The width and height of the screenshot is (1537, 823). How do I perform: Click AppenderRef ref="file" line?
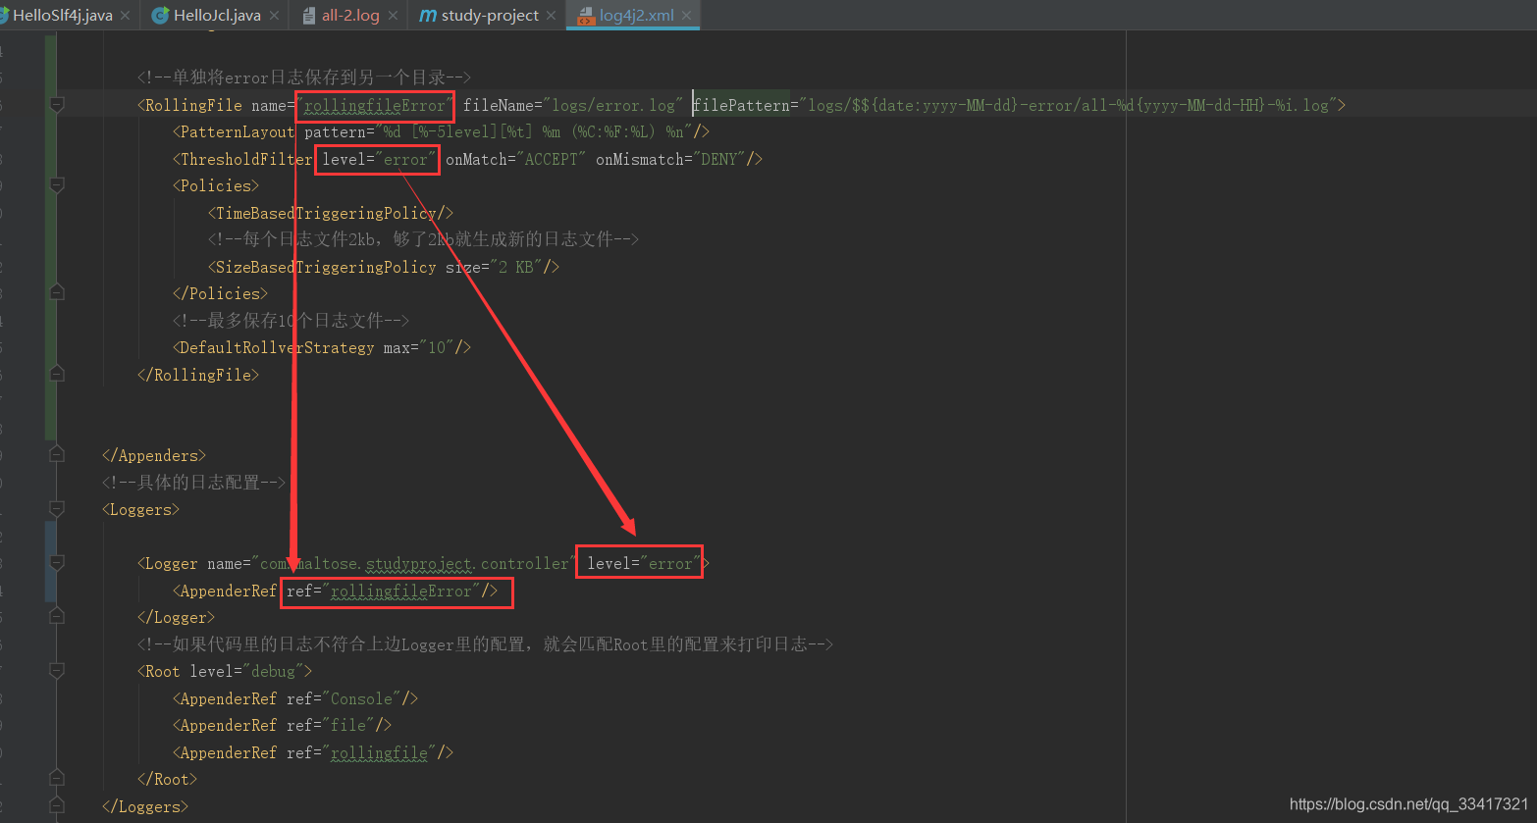click(283, 725)
